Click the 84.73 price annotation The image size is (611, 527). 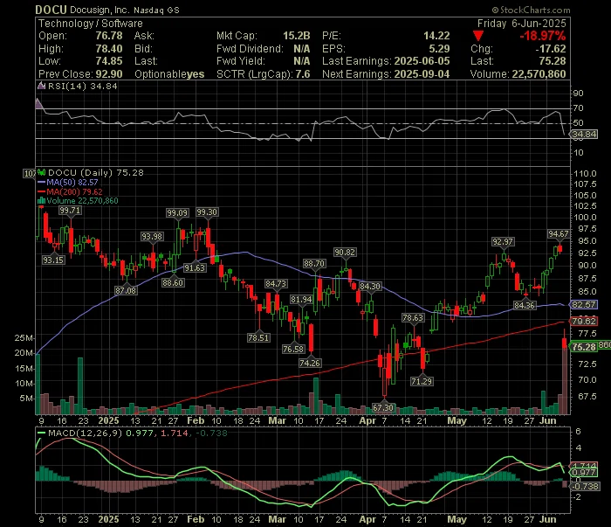276,283
